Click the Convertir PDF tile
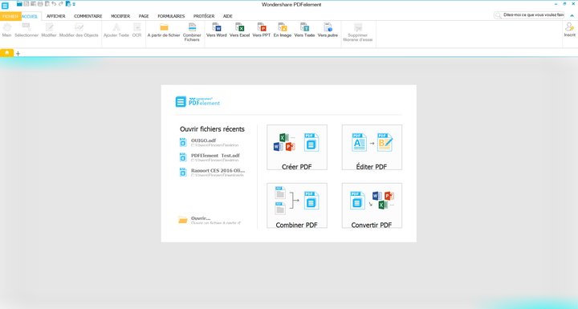The height and width of the screenshot is (309, 578). click(372, 205)
